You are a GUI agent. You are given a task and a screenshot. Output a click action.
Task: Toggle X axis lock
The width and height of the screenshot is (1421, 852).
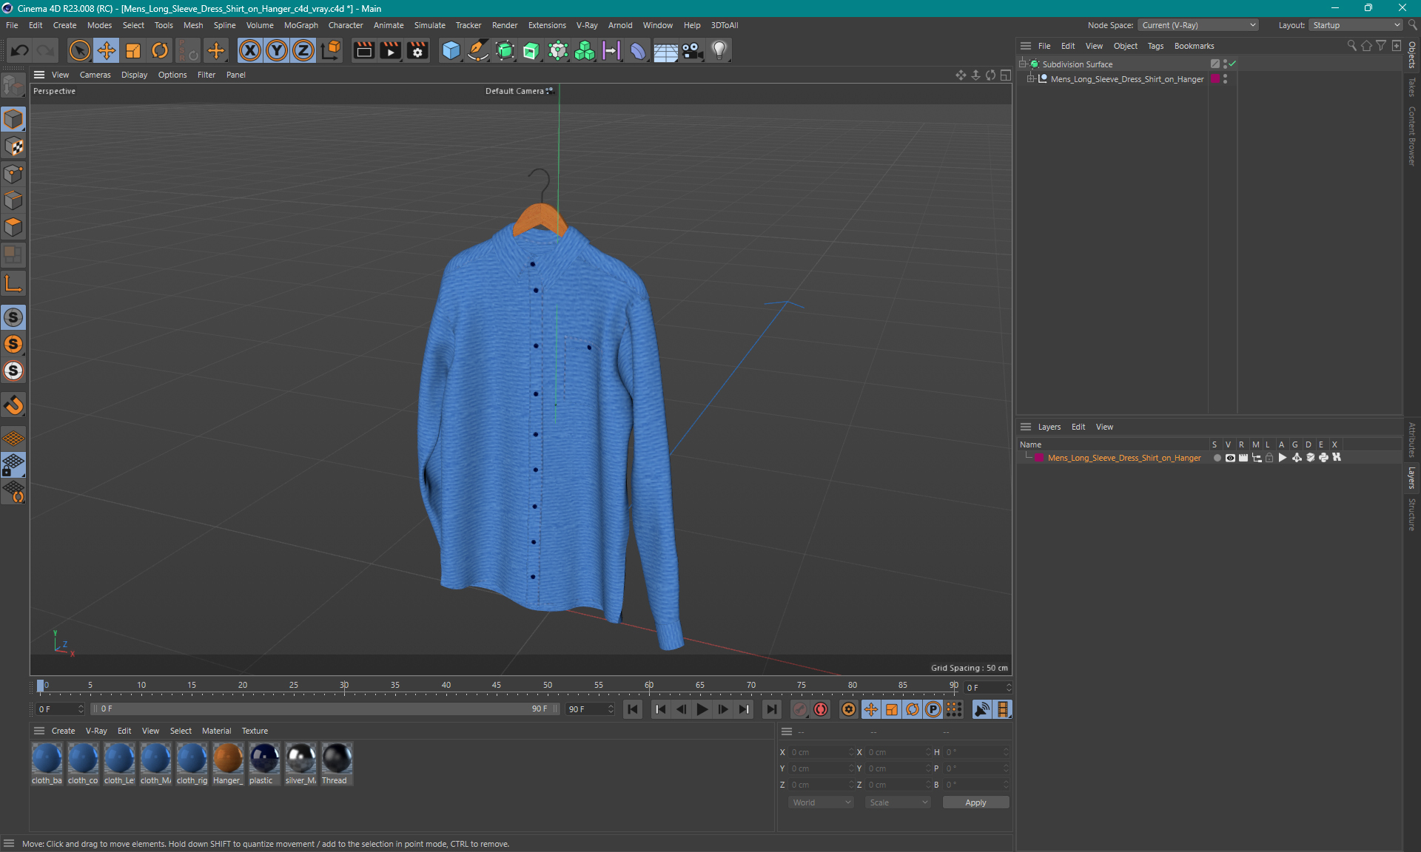tap(250, 50)
